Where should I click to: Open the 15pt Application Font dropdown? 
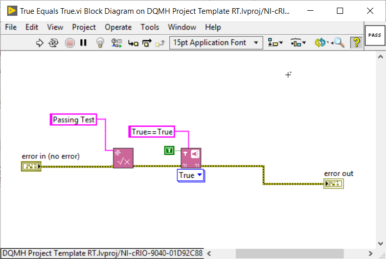pyautogui.click(x=216, y=42)
